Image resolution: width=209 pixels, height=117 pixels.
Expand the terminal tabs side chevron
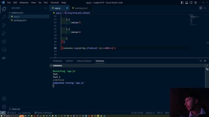[x=207, y=65]
